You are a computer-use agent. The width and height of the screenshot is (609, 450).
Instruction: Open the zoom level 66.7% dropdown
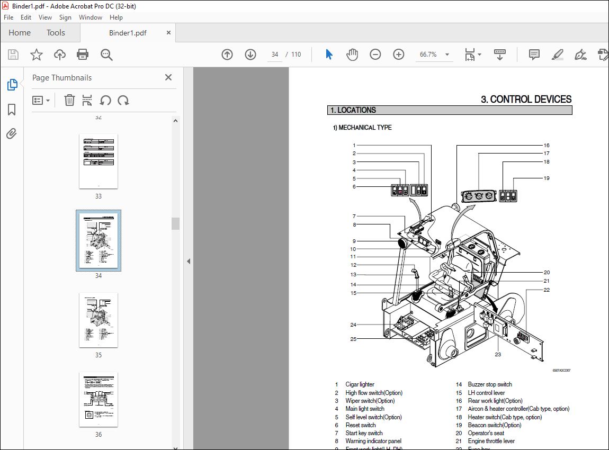tap(447, 55)
